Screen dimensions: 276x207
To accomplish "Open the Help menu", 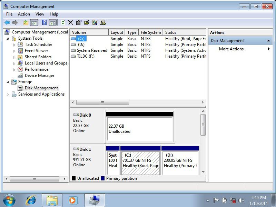I will point(54,14).
